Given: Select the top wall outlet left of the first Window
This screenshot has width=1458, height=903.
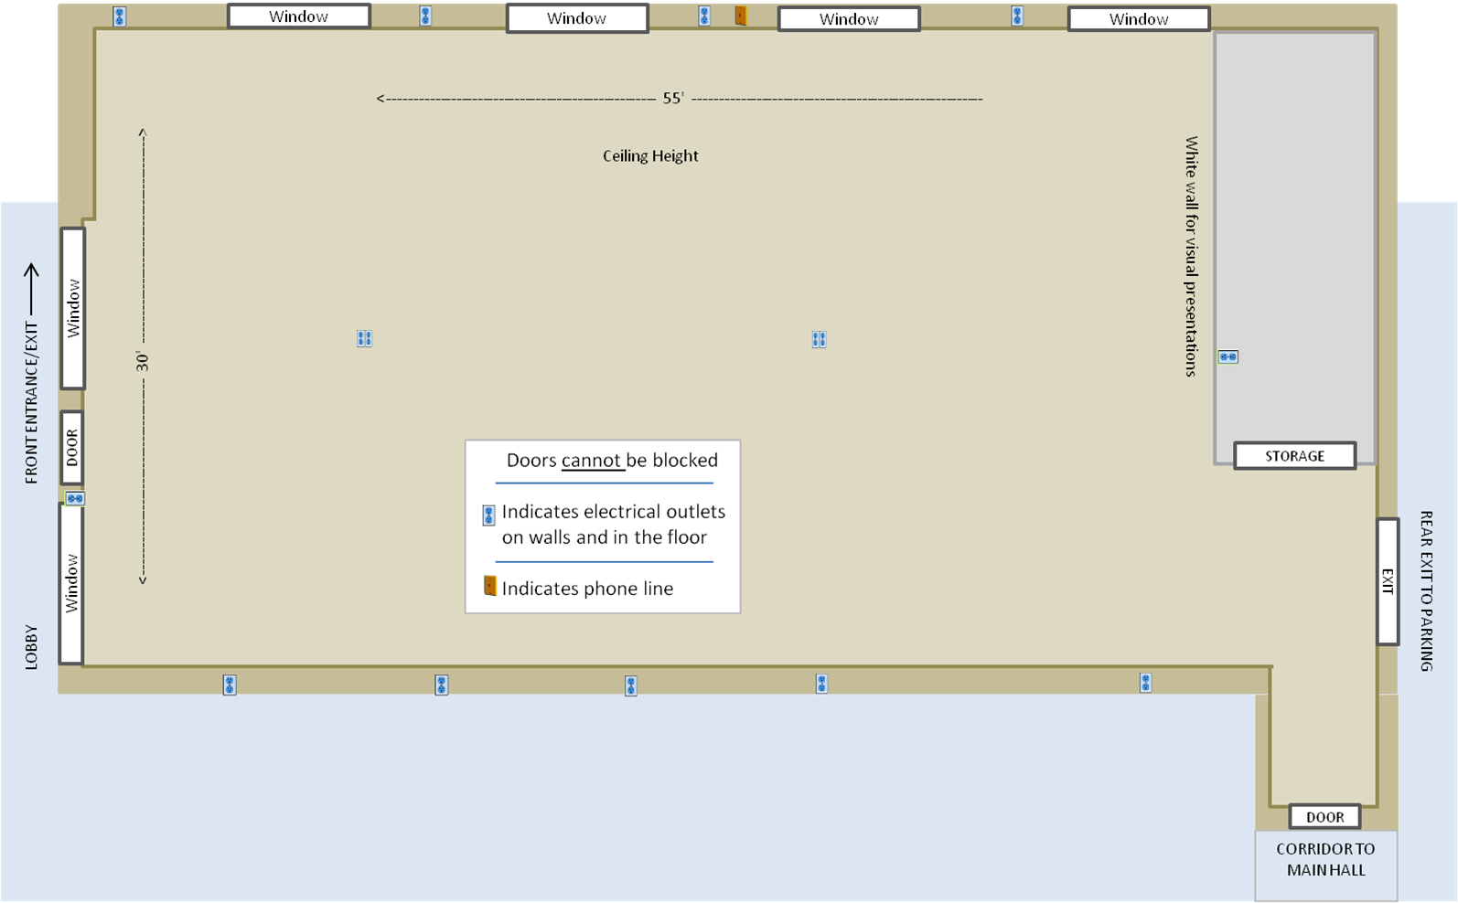Looking at the screenshot, I should pos(120,16).
